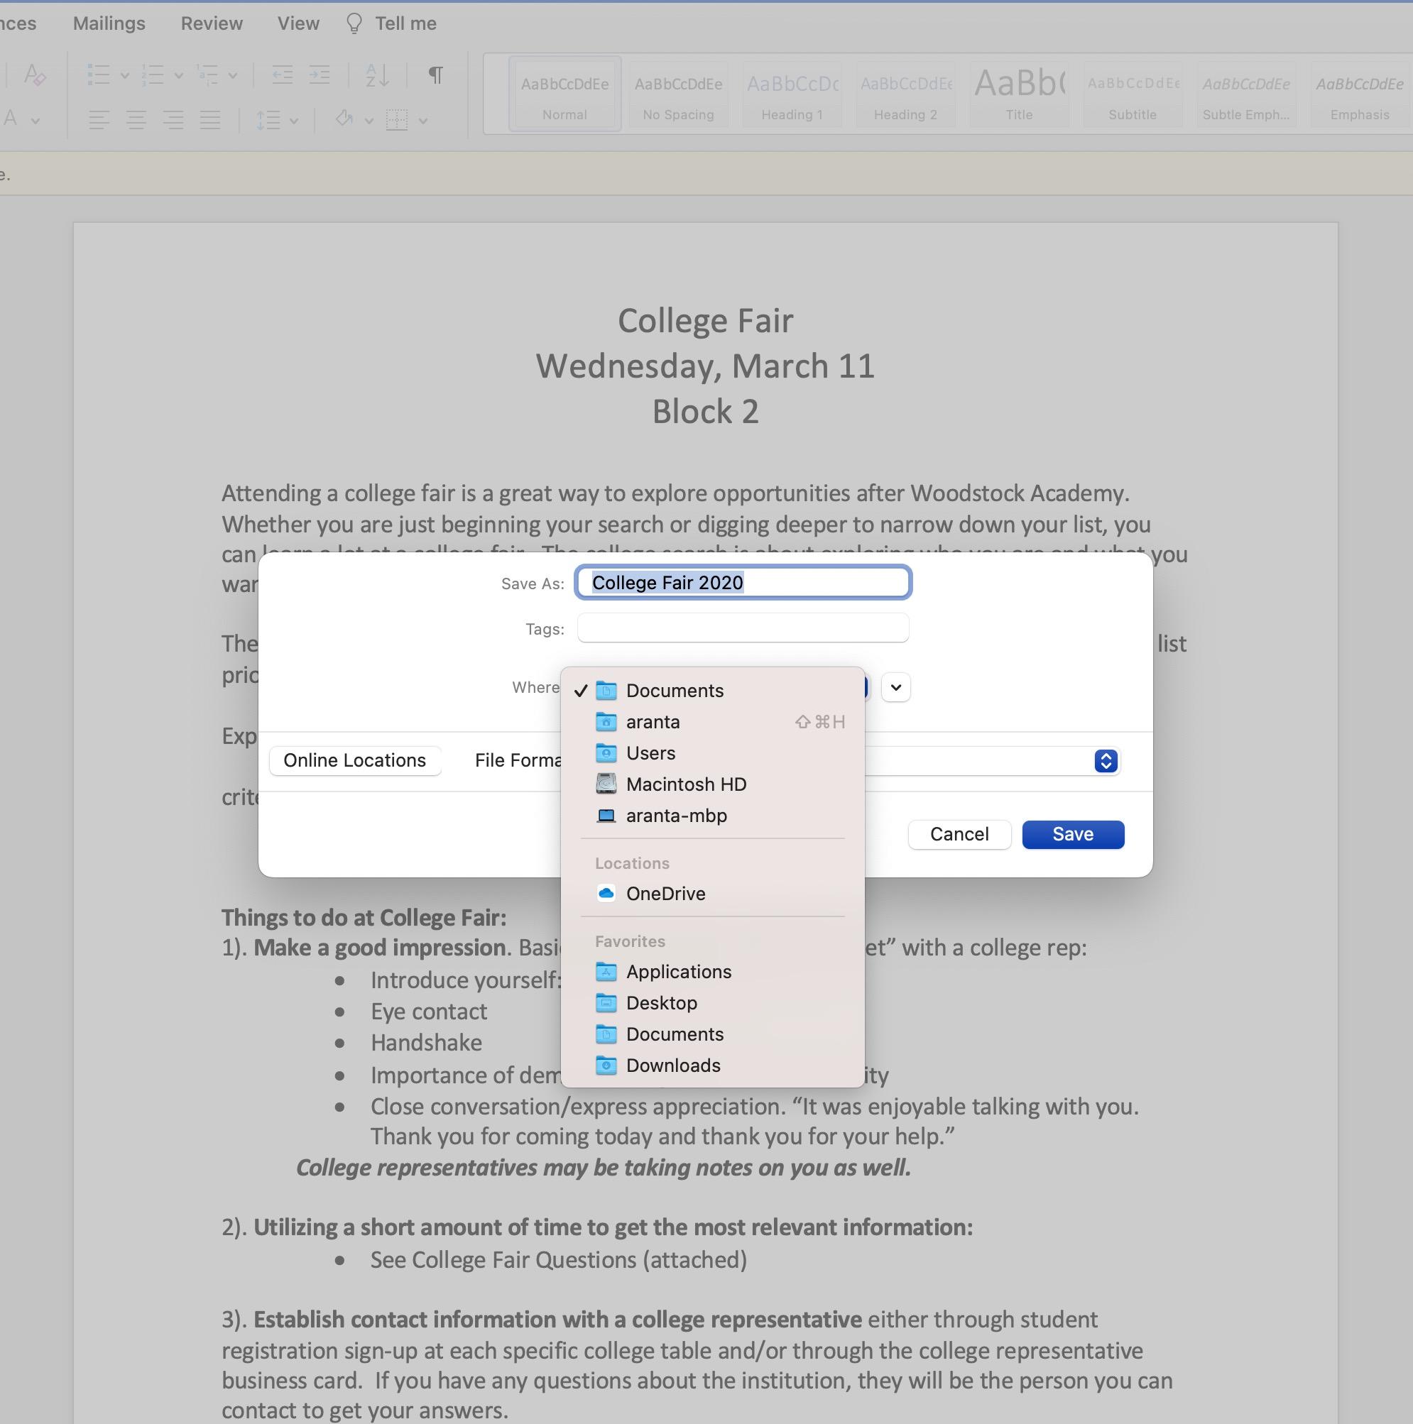The height and width of the screenshot is (1424, 1413).
Task: Pick Macintosh HD from the Where menu
Action: pyautogui.click(x=685, y=784)
